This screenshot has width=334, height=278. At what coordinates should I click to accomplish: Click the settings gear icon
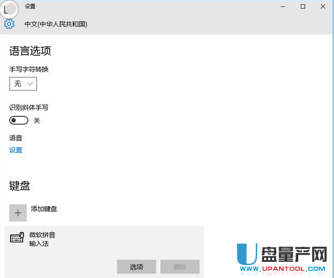coord(9,24)
